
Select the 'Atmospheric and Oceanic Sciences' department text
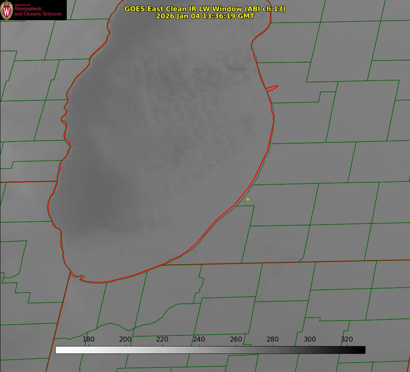click(37, 12)
